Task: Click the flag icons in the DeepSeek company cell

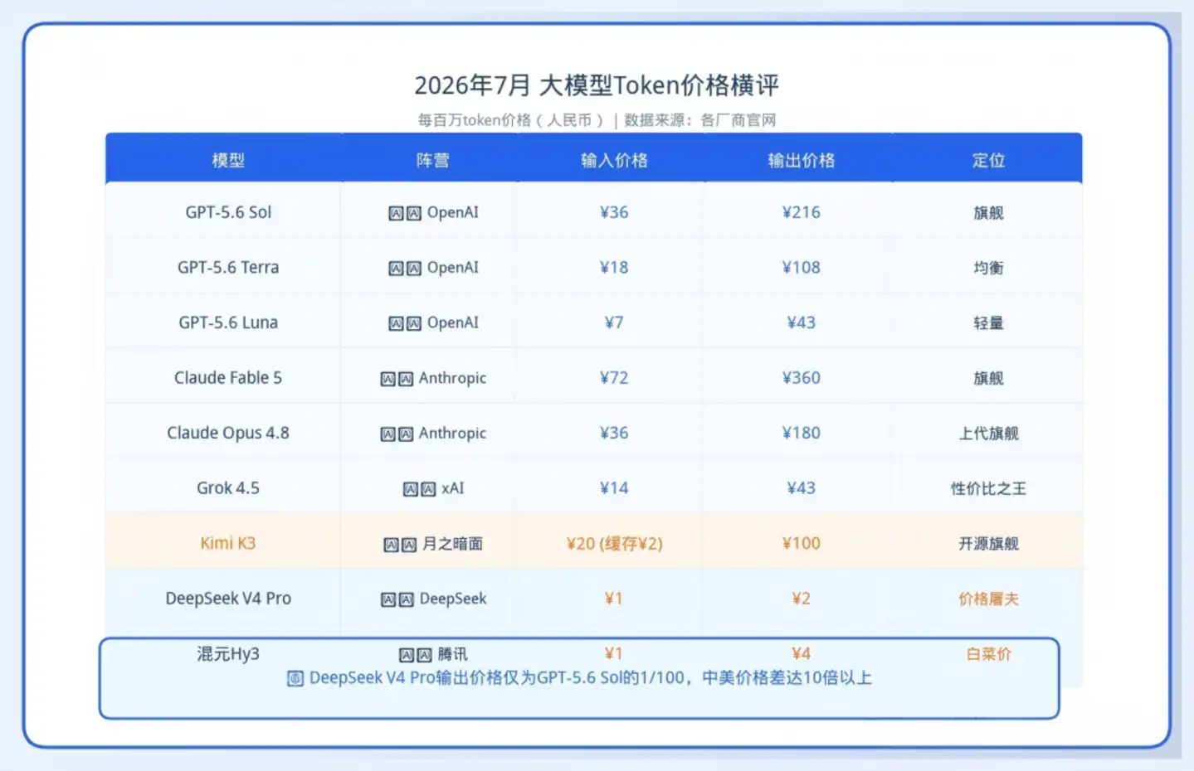Action: click(397, 599)
